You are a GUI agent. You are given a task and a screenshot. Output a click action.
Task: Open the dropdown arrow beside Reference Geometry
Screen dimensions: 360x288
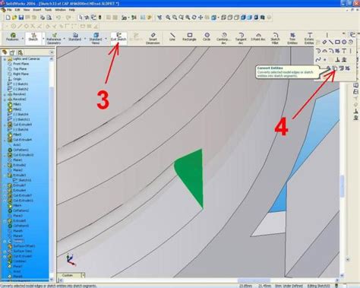tap(65, 39)
